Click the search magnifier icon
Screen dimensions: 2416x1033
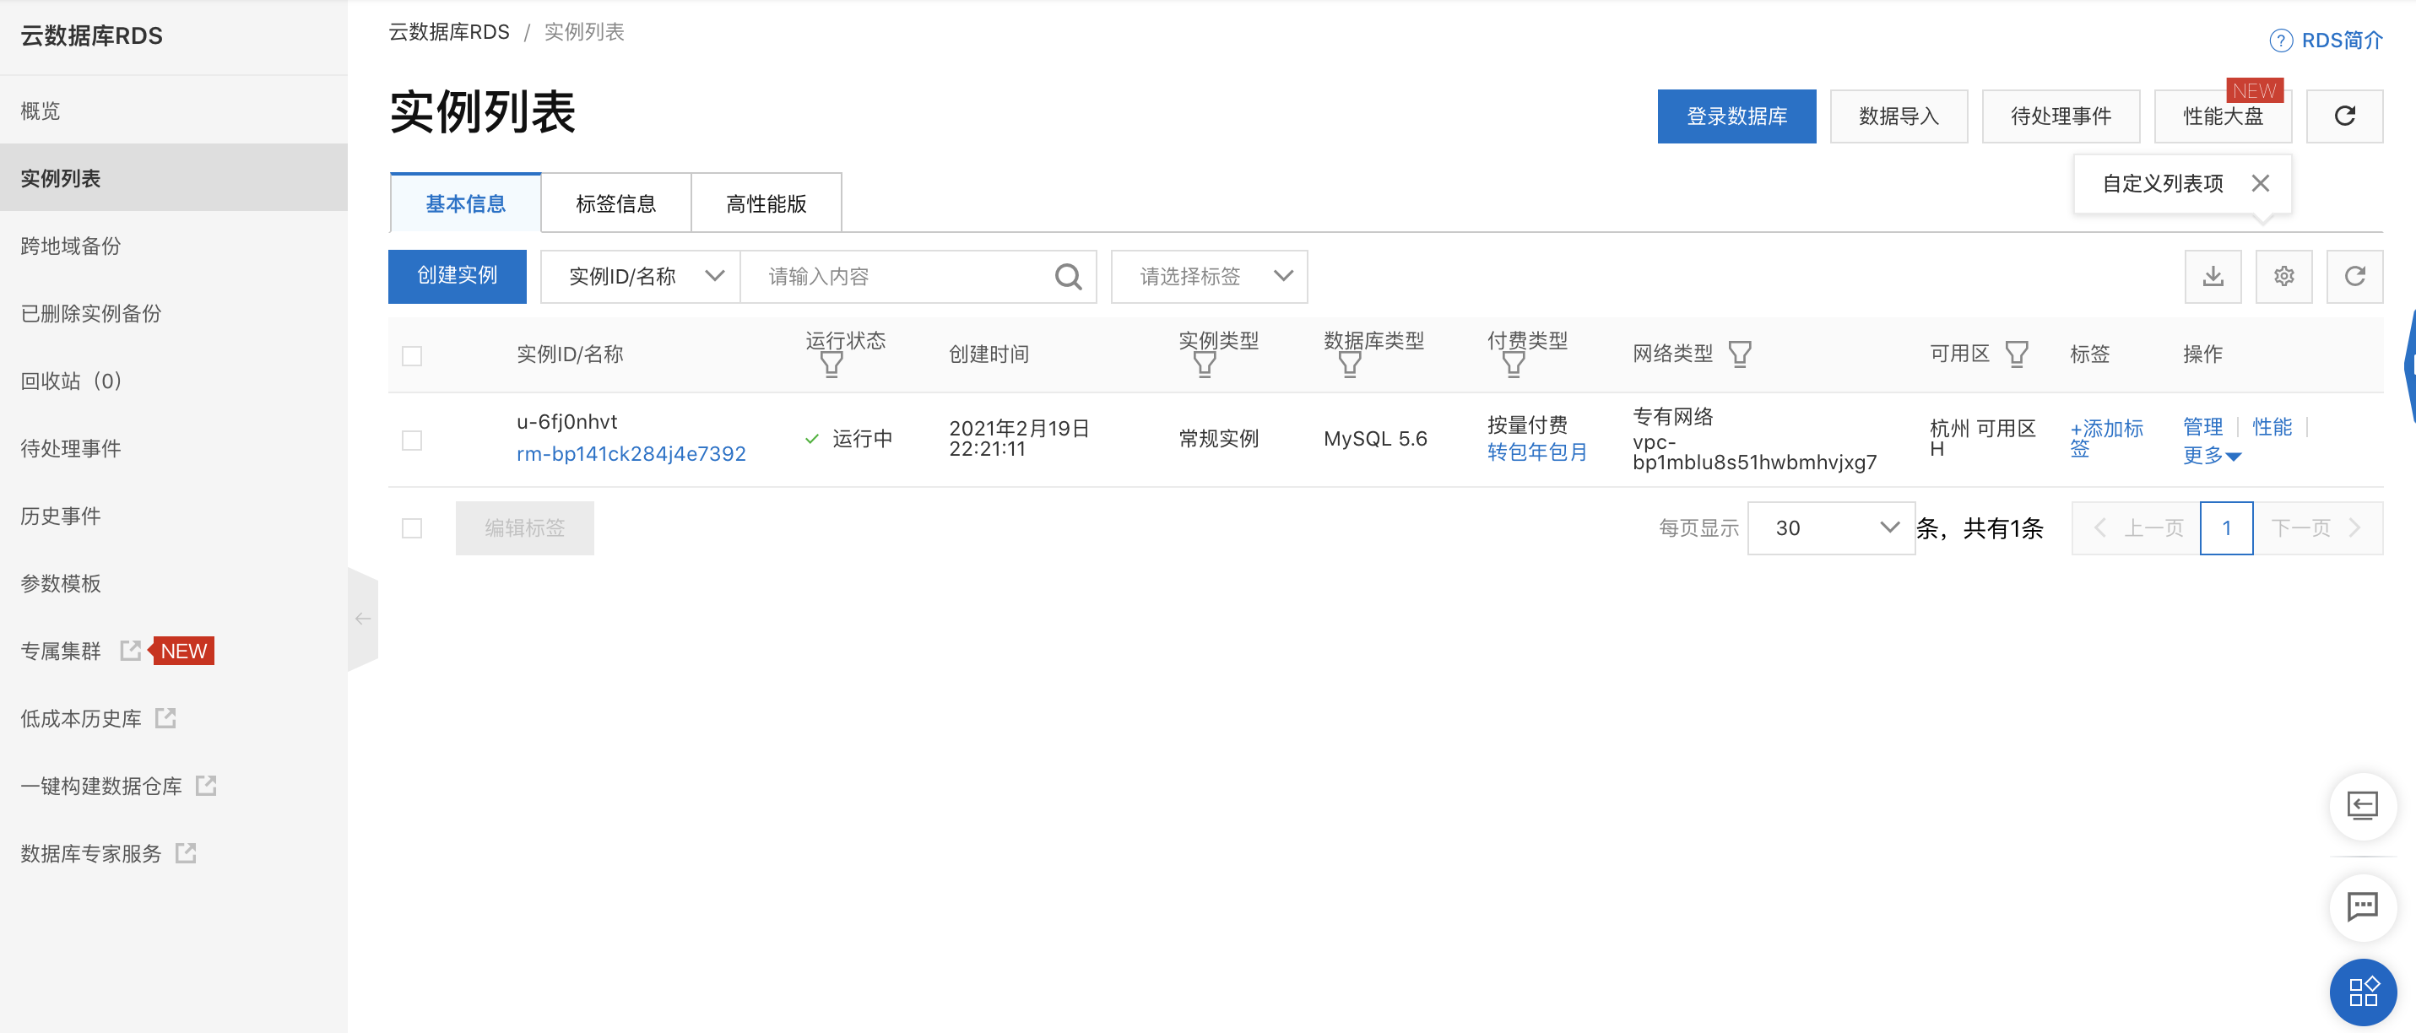[1067, 277]
